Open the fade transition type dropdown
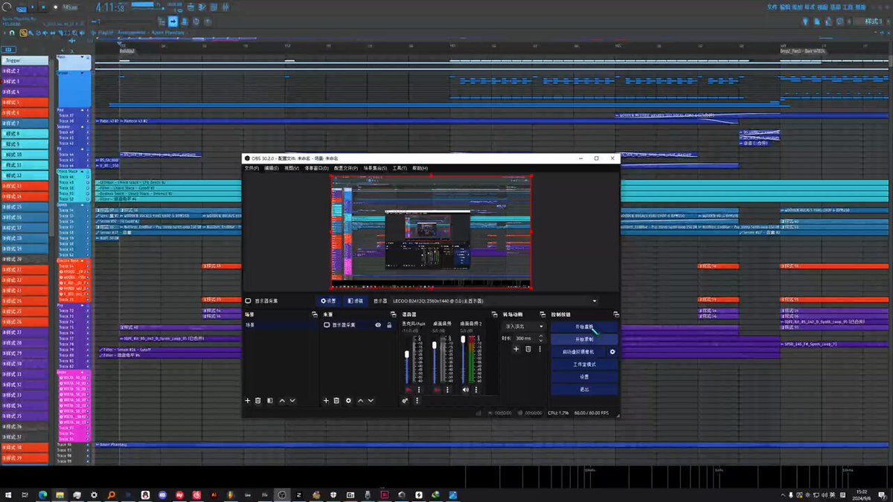The height and width of the screenshot is (502, 893). click(524, 326)
